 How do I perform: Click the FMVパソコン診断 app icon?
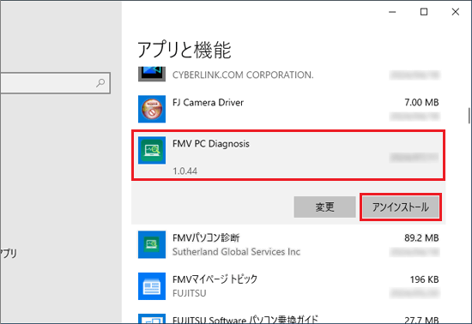(x=152, y=244)
